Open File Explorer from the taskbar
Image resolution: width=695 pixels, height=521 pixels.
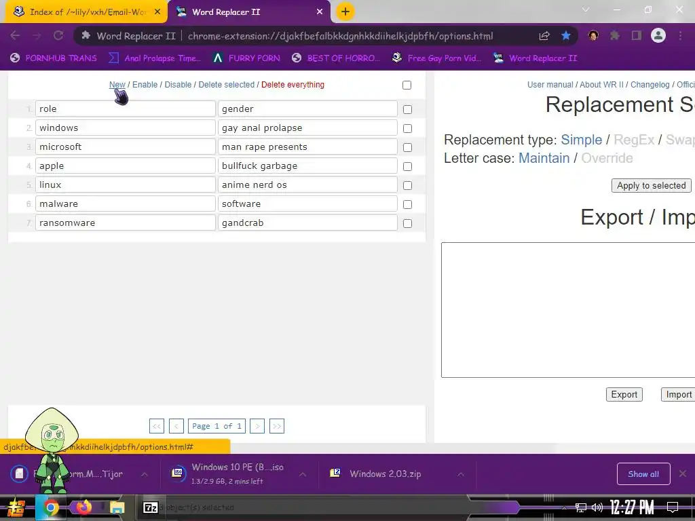click(x=117, y=507)
